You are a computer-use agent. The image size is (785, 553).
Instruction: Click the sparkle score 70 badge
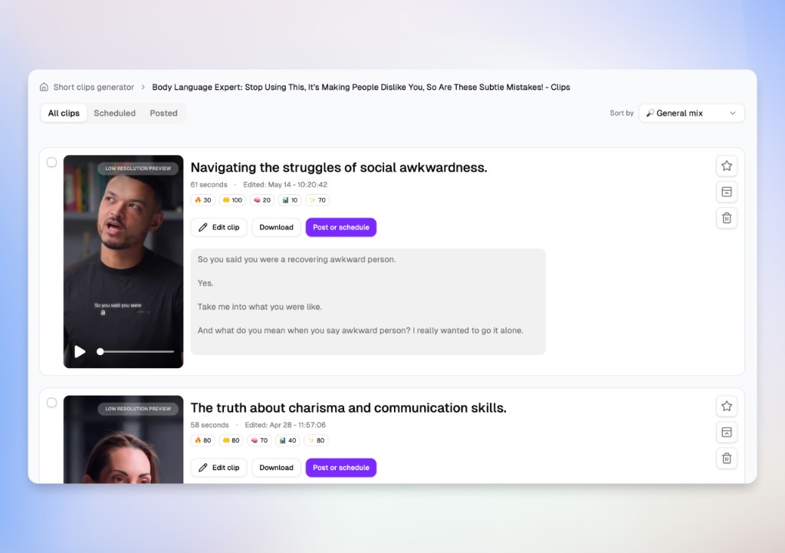[317, 200]
